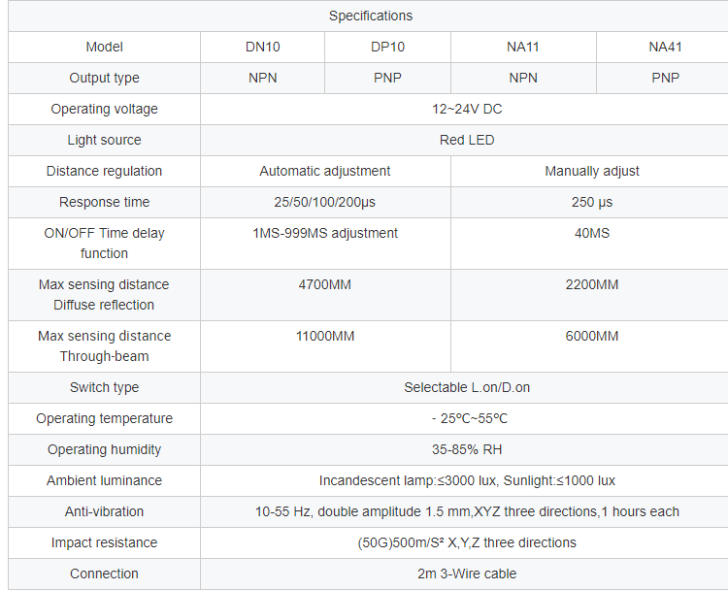Image resolution: width=728 pixels, height=590 pixels.
Task: Select the DN10 model cell
Action: click(262, 47)
